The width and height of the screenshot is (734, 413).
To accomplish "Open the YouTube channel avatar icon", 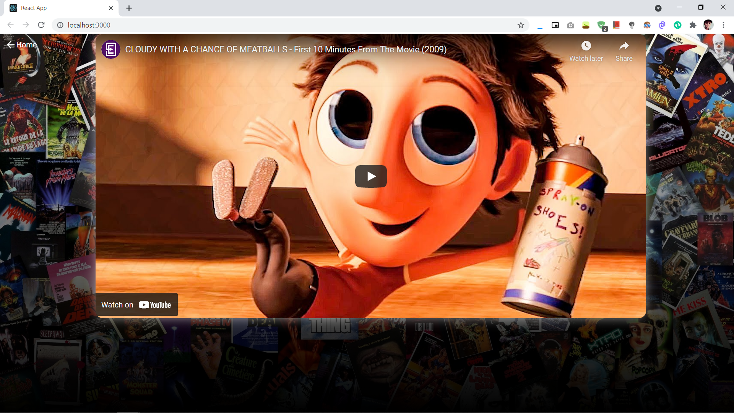I will click(x=111, y=49).
